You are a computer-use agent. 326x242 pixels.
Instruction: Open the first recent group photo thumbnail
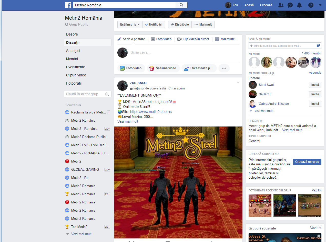(260, 205)
